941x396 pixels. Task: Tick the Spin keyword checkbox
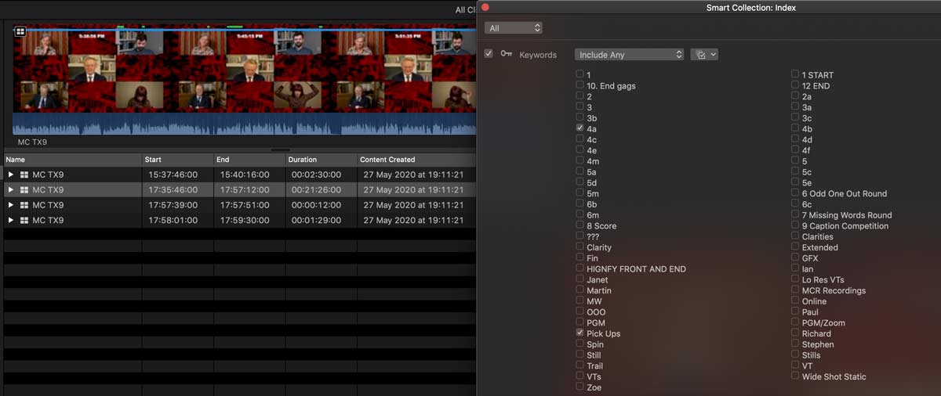[579, 344]
